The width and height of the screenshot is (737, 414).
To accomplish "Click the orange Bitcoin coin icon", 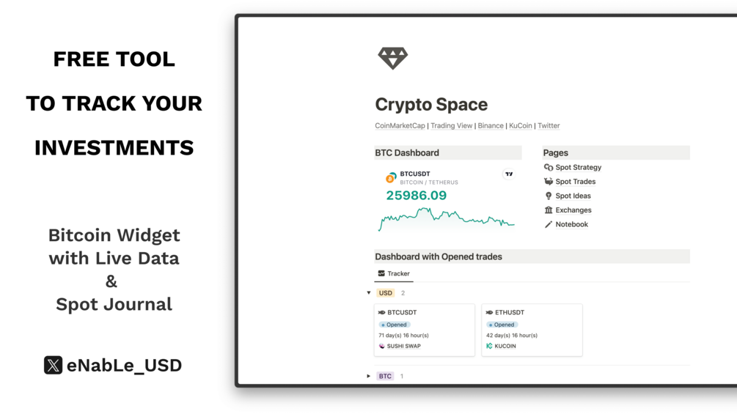I will coord(391,178).
